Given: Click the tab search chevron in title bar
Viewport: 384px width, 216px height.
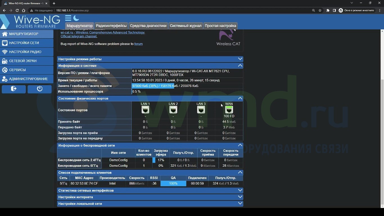Looking at the screenshot, I should click(351, 3).
